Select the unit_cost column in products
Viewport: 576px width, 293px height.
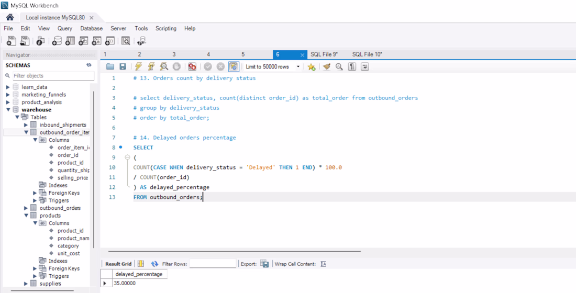point(69,253)
